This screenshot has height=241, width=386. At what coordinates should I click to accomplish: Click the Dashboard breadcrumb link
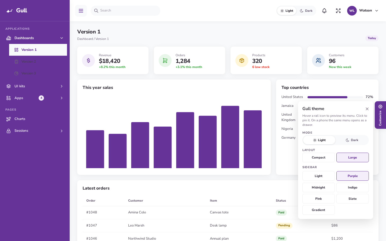[x=85, y=39]
